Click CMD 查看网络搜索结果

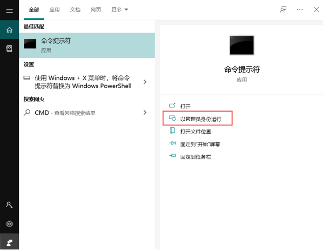(87, 113)
